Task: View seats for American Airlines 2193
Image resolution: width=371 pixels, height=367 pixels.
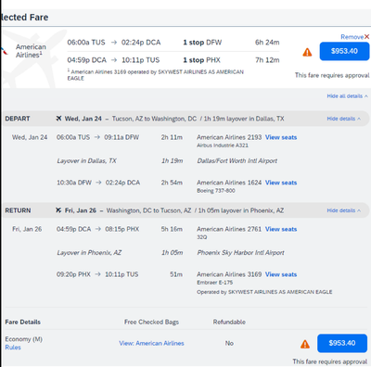Action: (x=281, y=137)
